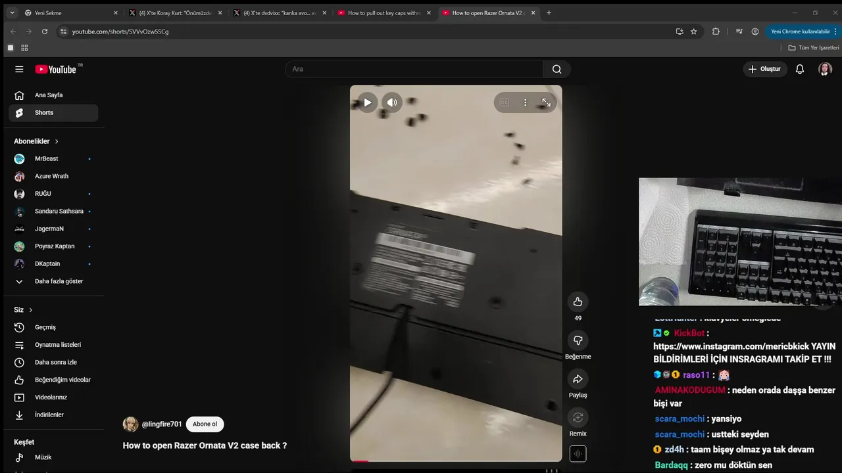Image resolution: width=842 pixels, height=473 pixels.
Task: Open Oynatma listeleri playlists
Action: pyautogui.click(x=53, y=345)
